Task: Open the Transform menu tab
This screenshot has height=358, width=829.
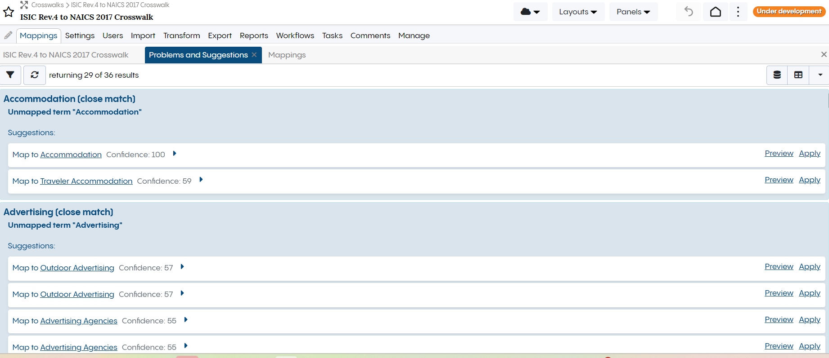Action: tap(181, 35)
